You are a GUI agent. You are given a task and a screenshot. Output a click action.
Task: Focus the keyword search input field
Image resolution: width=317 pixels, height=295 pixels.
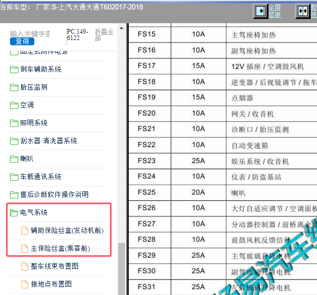[30, 34]
